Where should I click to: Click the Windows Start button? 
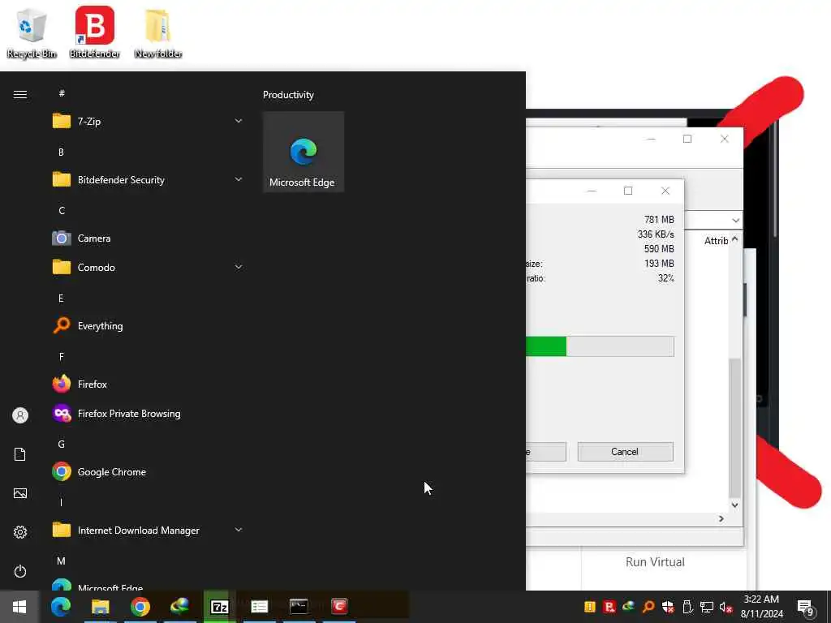point(19,607)
